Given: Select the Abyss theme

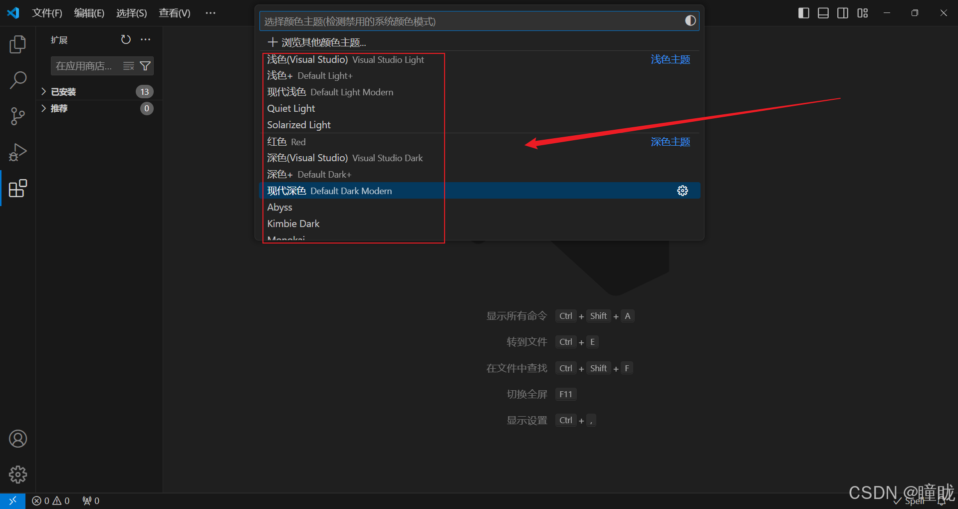Looking at the screenshot, I should [479, 207].
